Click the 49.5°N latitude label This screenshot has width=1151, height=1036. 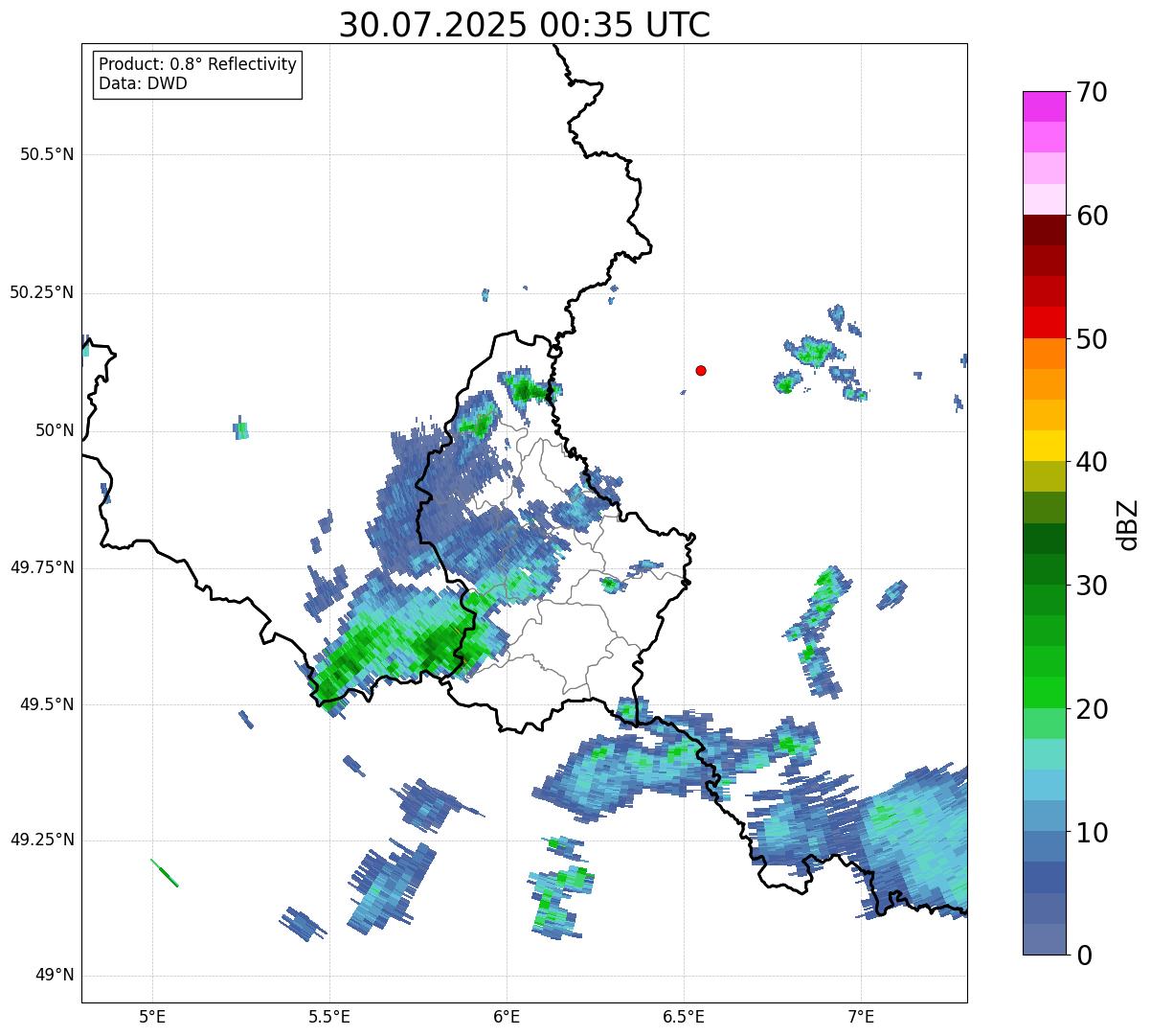47,704
